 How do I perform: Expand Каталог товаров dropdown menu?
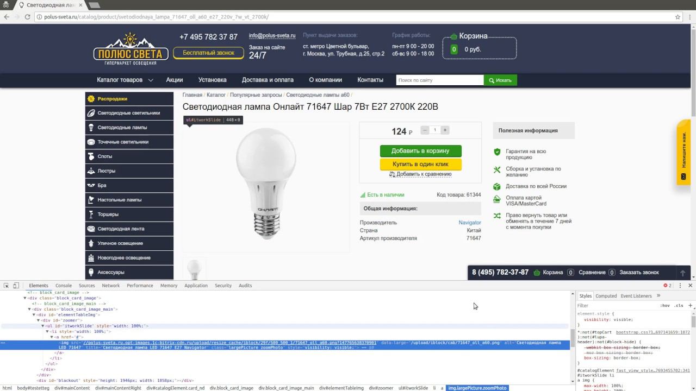point(125,80)
